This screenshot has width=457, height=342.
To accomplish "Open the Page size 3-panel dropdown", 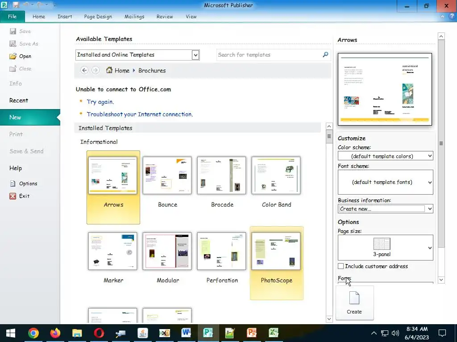I will pyautogui.click(x=385, y=248).
